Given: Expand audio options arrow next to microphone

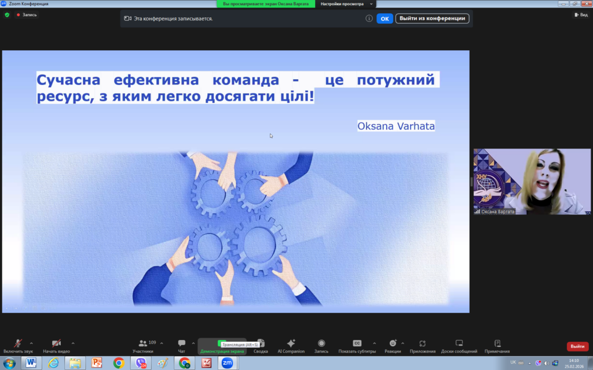Looking at the screenshot, I should coord(31,343).
